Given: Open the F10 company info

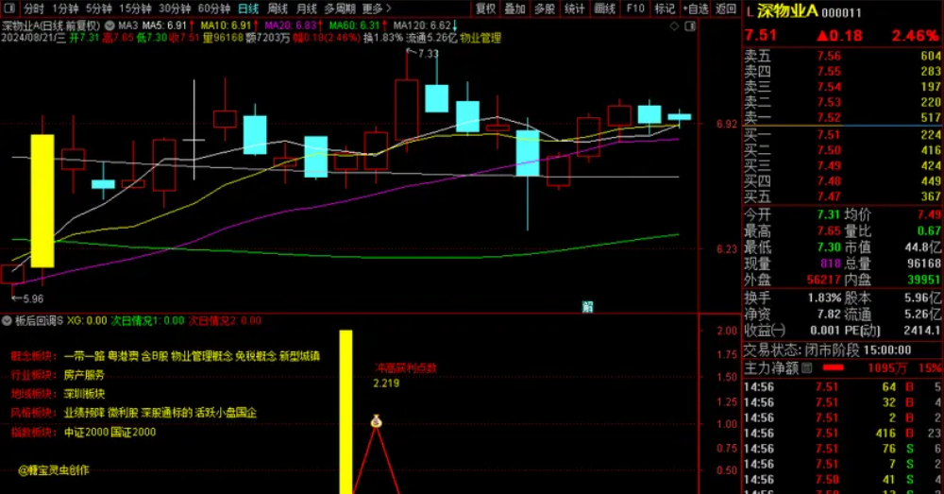Looking at the screenshot, I should point(635,9).
